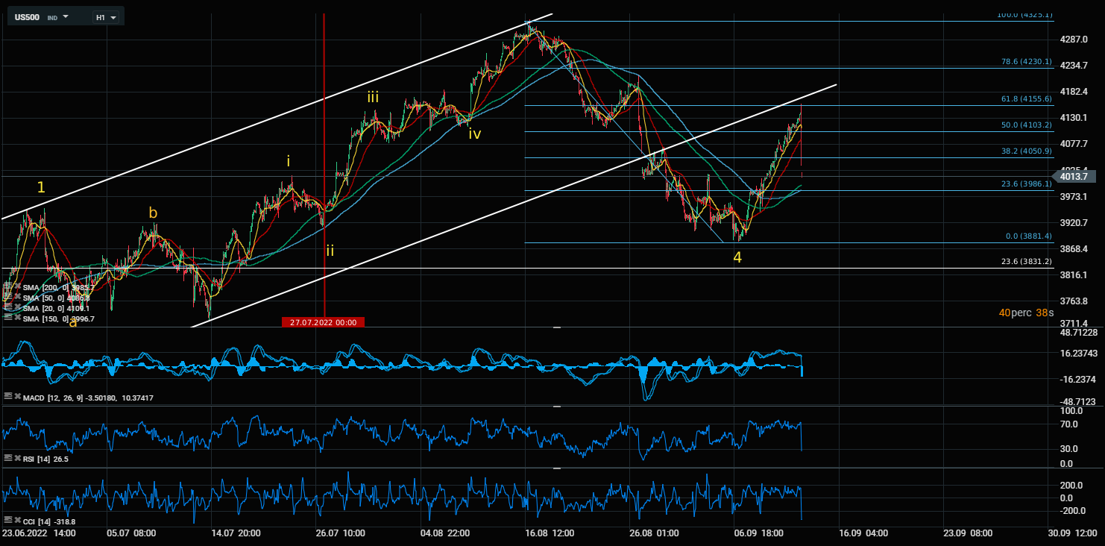Open the H1 timeframe dropdown

click(106, 16)
